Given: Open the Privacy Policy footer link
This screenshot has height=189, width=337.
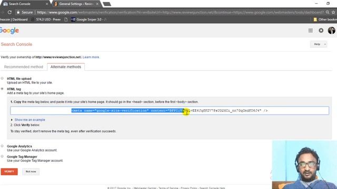Looking at the screenshot, I should click(189, 188).
